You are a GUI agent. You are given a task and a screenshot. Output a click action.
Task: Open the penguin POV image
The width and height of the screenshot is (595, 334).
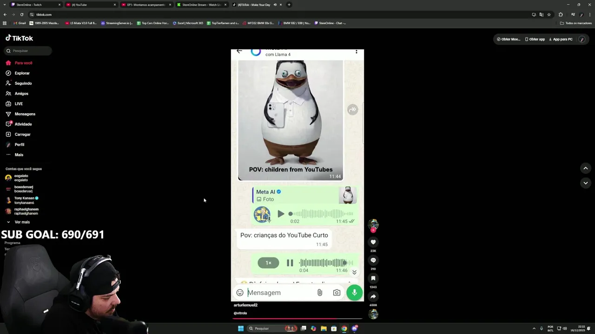[x=291, y=120]
